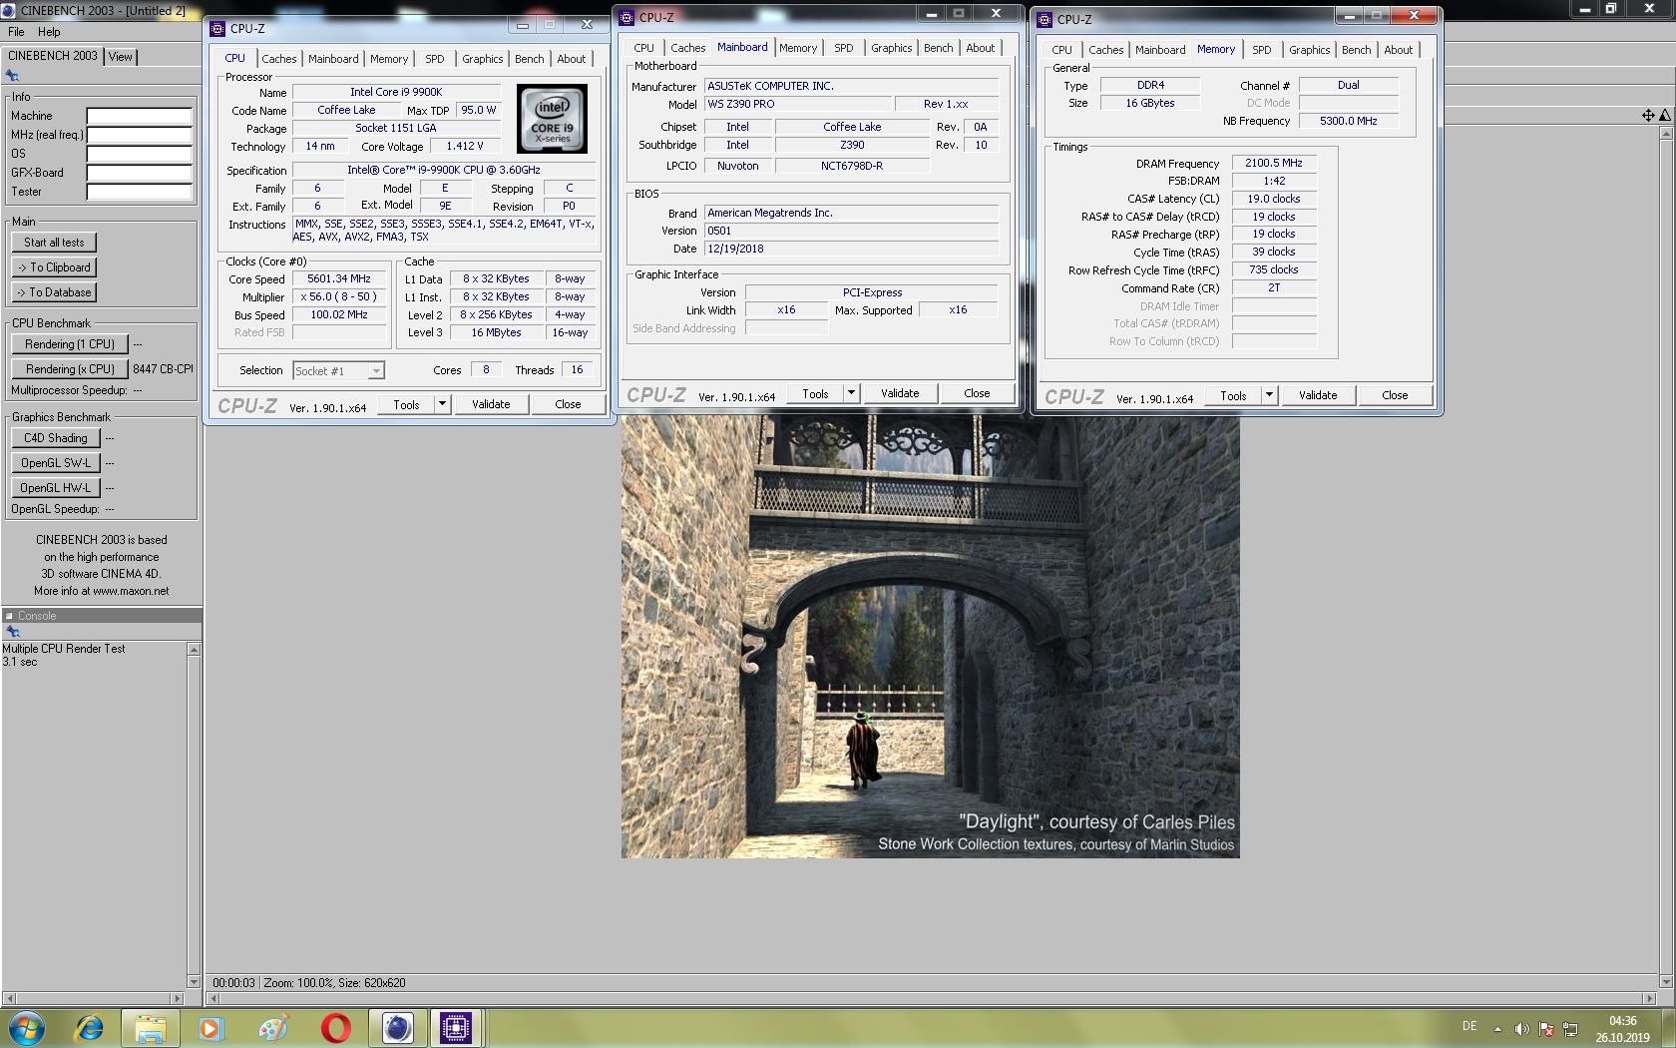Viewport: 1676px width, 1048px height.
Task: Click into the Machine info field
Action: click(139, 116)
